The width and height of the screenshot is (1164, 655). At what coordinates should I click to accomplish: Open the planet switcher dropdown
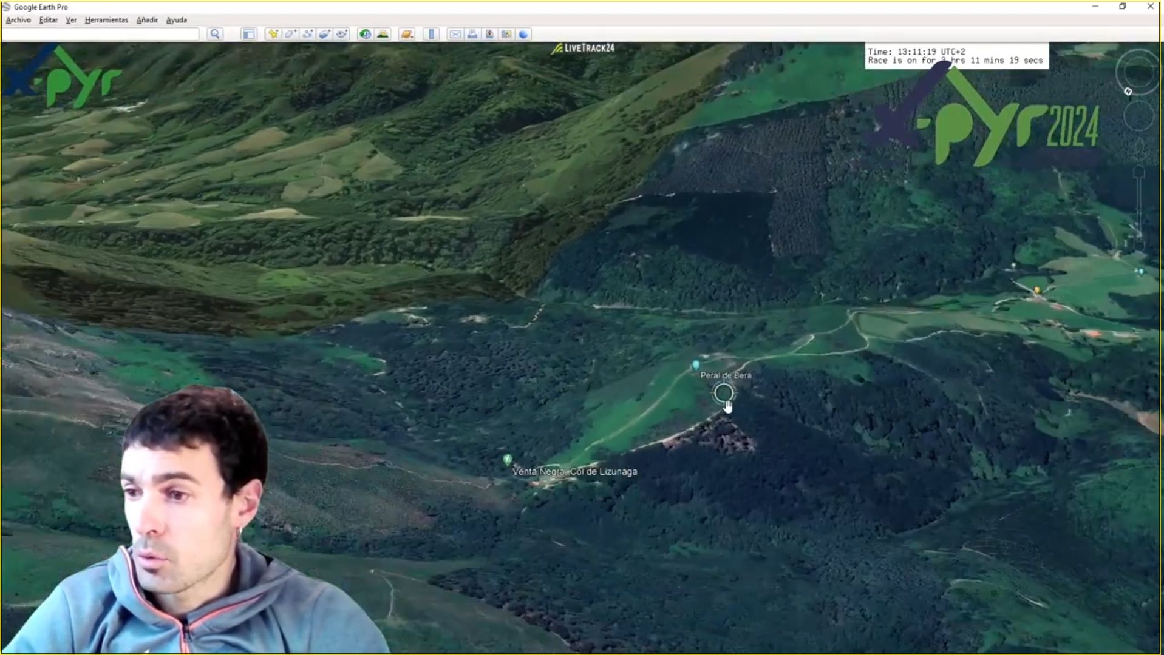407,34
